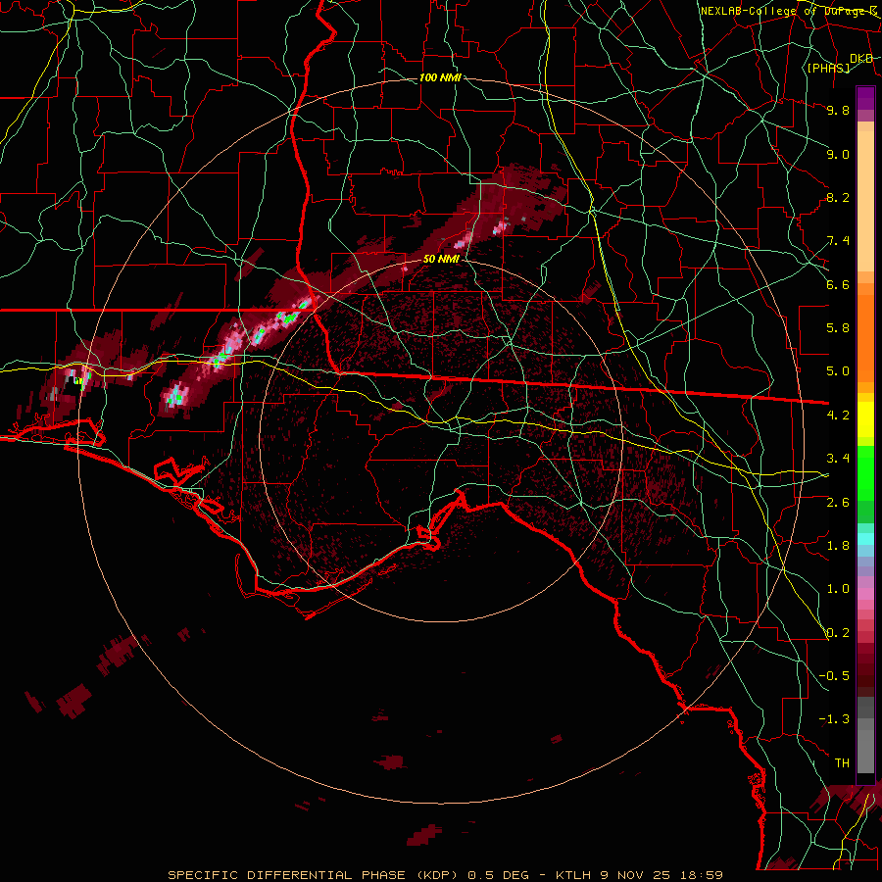Click the "100 NMI" range ring label
882x882 pixels.
pos(440,77)
